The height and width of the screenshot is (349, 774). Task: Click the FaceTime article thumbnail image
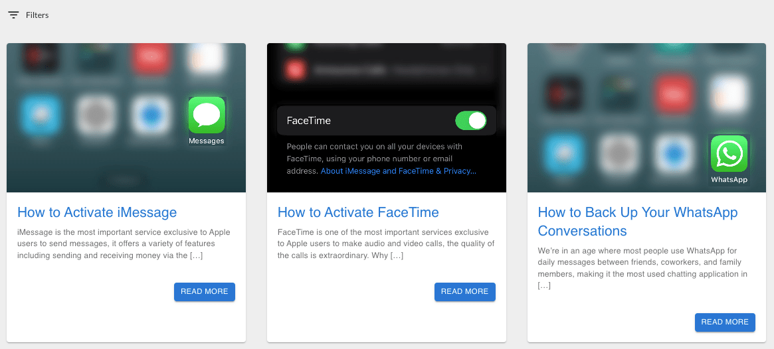387,117
